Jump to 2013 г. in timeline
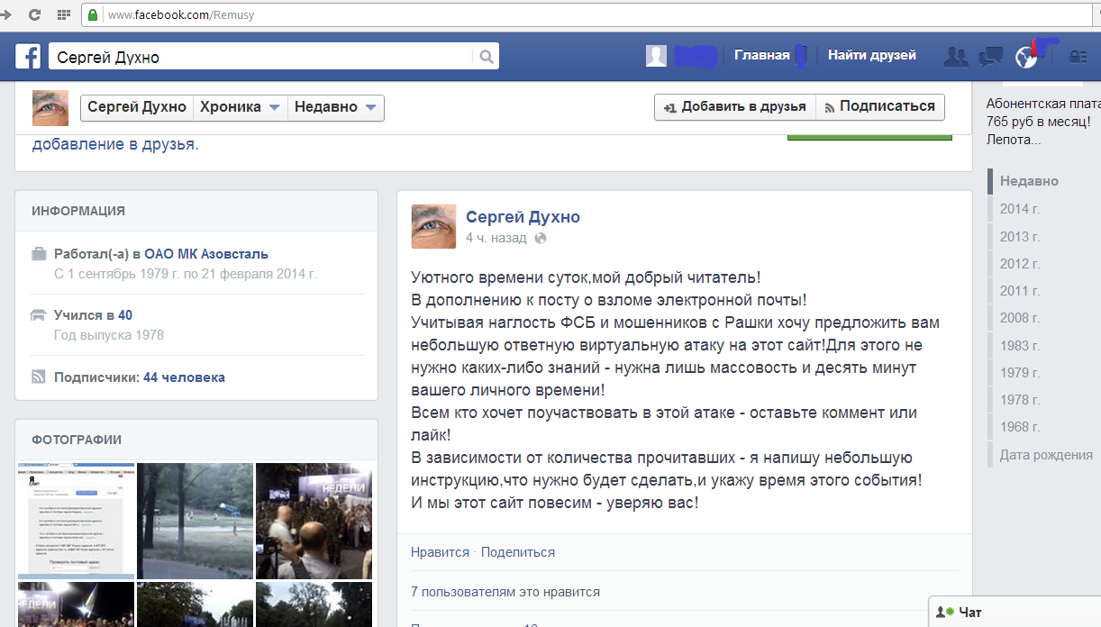Image resolution: width=1101 pixels, height=627 pixels. (x=1020, y=236)
